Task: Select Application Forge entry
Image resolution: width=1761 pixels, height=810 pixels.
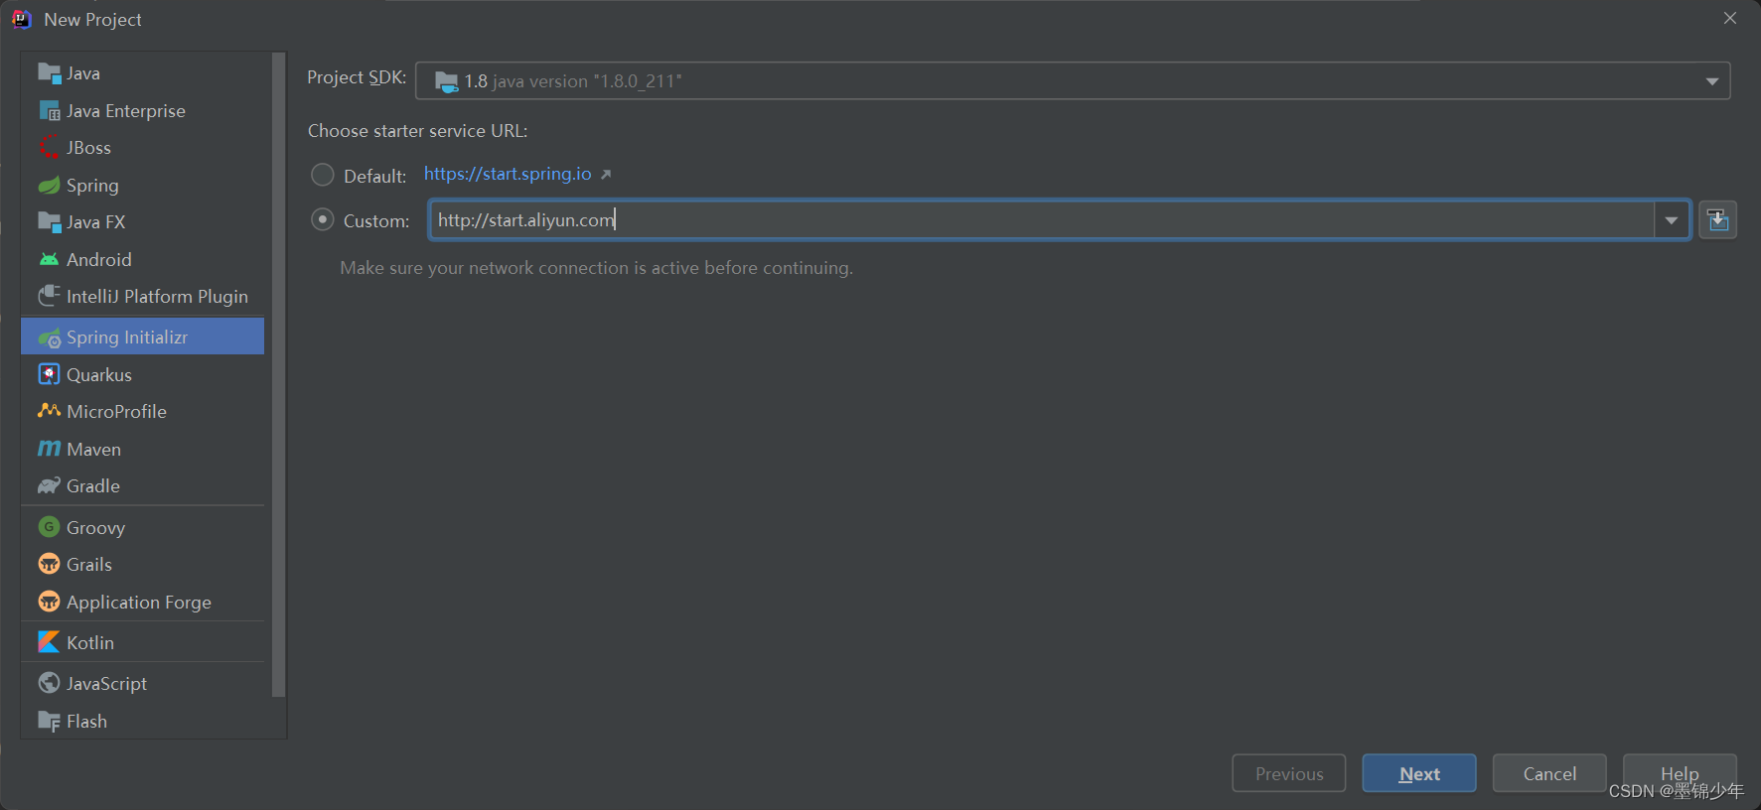Action: (142, 602)
